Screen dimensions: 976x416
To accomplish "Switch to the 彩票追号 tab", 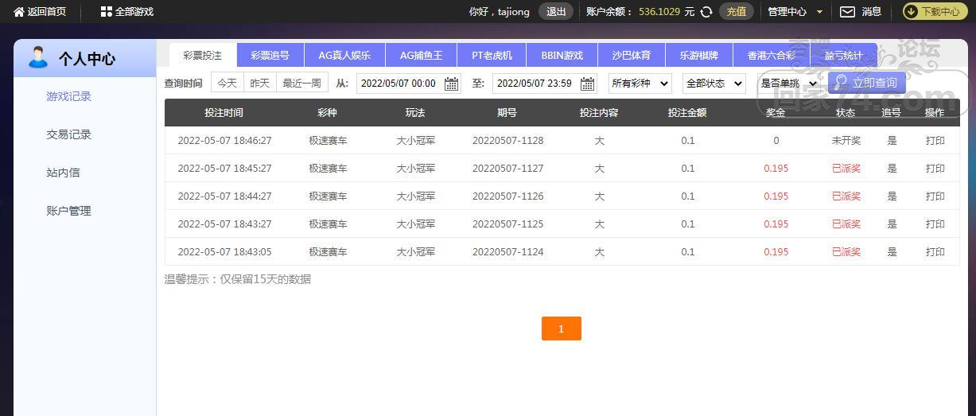I will click(270, 56).
